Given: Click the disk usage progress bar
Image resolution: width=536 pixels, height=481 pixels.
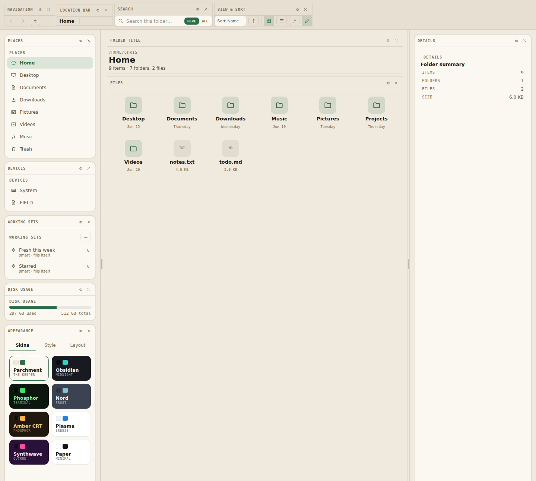Looking at the screenshot, I should pyautogui.click(x=50, y=307).
